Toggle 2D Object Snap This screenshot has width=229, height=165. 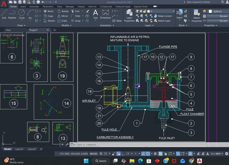point(148,154)
